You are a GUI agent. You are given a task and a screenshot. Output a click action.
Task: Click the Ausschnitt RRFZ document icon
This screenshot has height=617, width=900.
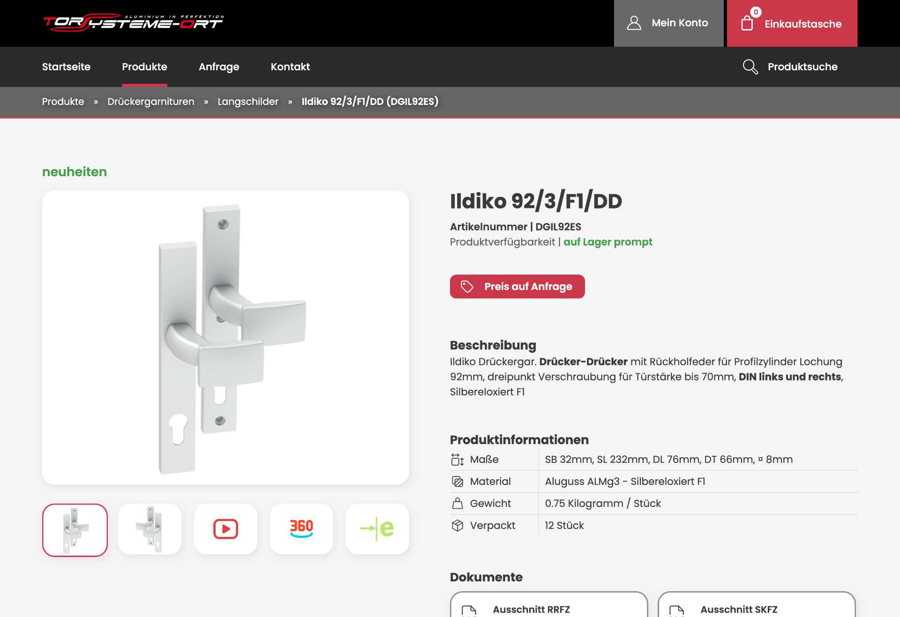[x=469, y=610]
